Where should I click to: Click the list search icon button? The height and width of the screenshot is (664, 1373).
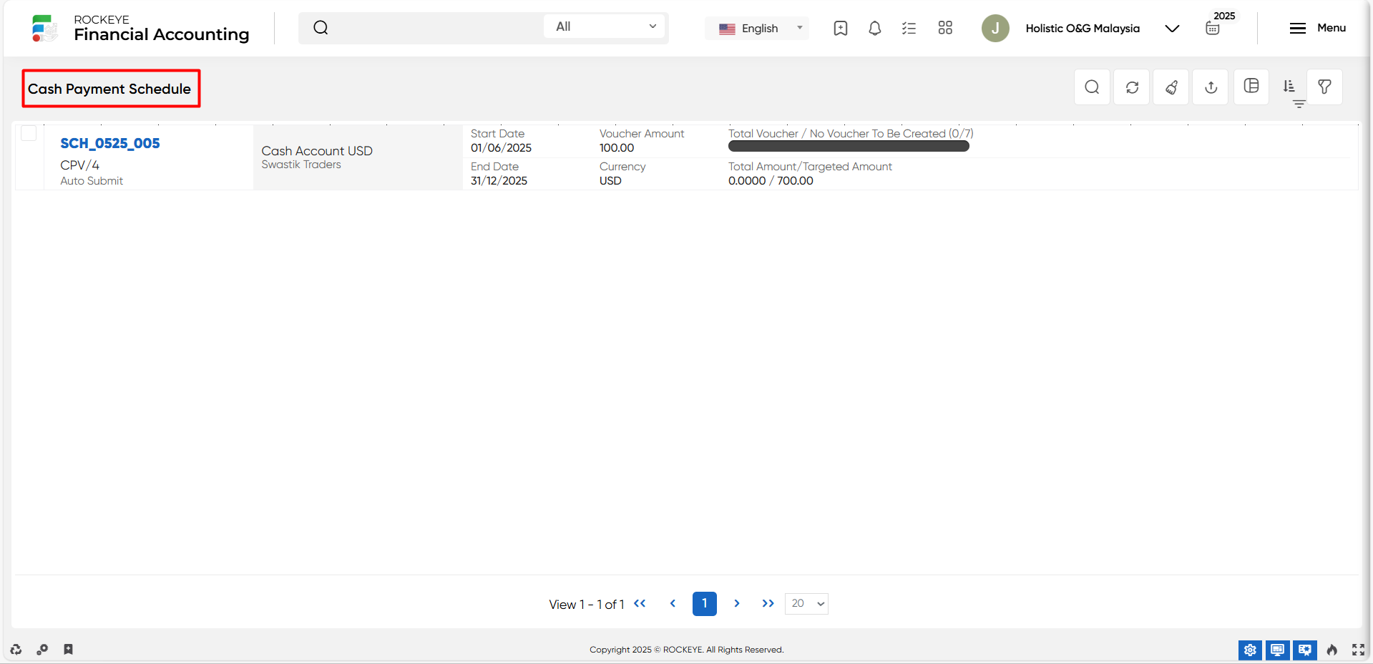pyautogui.click(x=1092, y=87)
